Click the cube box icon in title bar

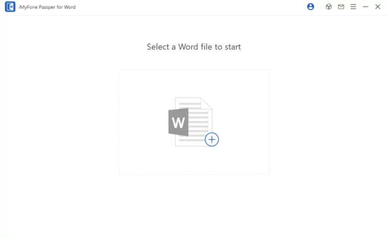pos(328,7)
